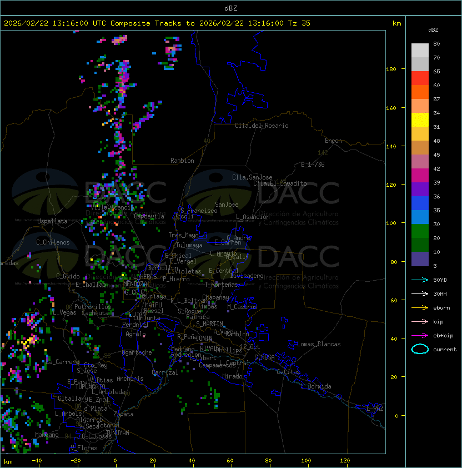
Task: Click the 'Lomas_Blancas' map label
Action: click(319, 344)
